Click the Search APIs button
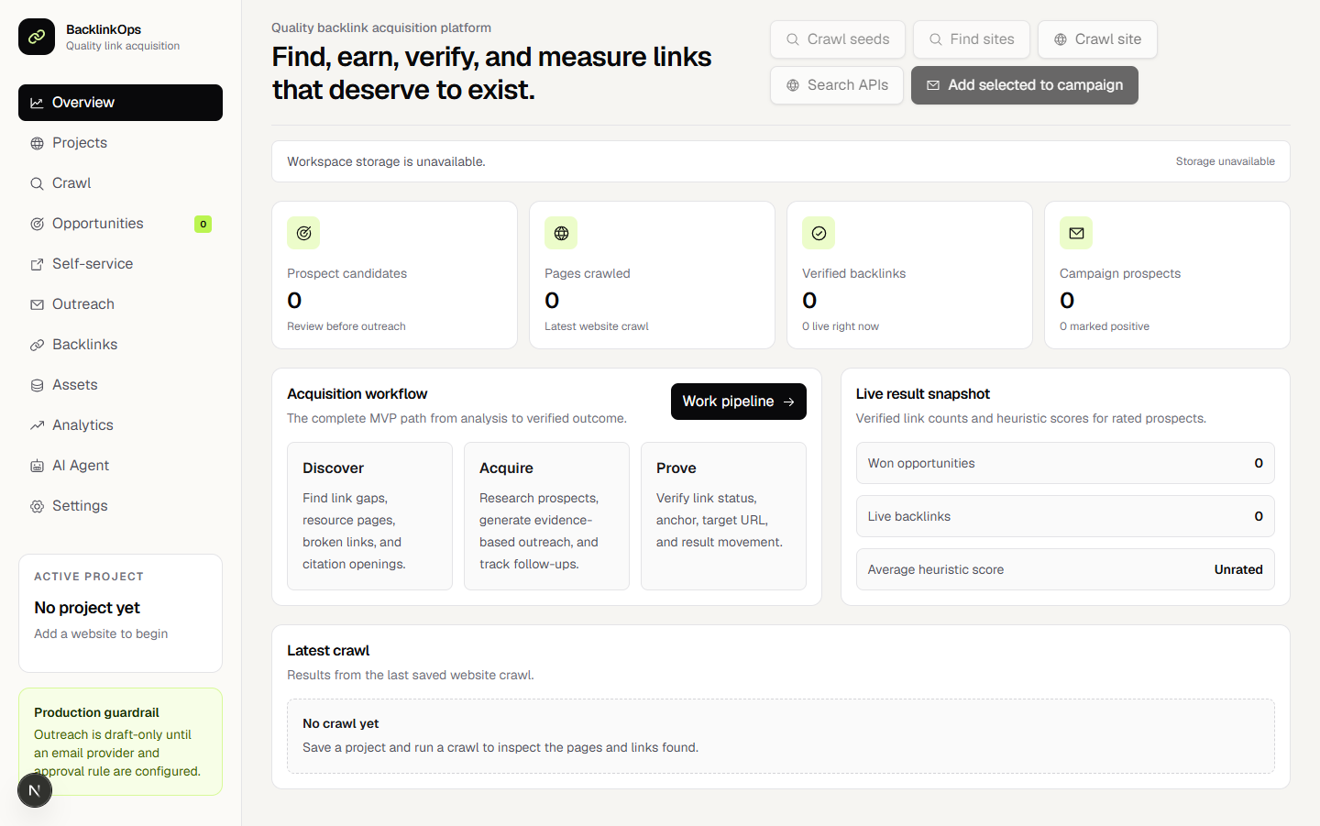This screenshot has width=1320, height=826. click(837, 85)
